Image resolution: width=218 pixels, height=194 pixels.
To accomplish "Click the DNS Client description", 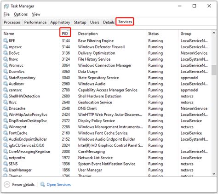I will point(87,108).
